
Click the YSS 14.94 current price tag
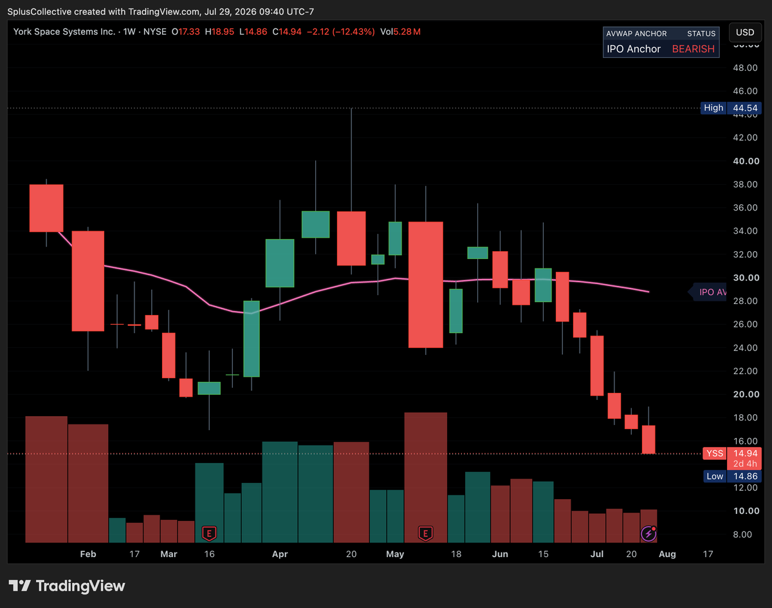coord(731,453)
